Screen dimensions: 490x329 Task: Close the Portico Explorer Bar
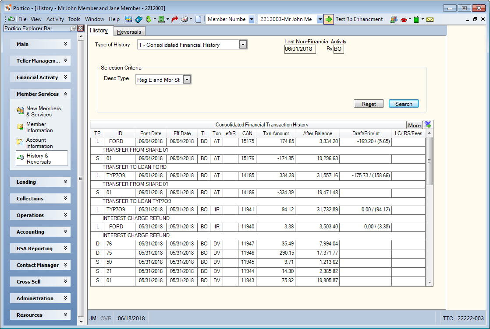(81, 28)
